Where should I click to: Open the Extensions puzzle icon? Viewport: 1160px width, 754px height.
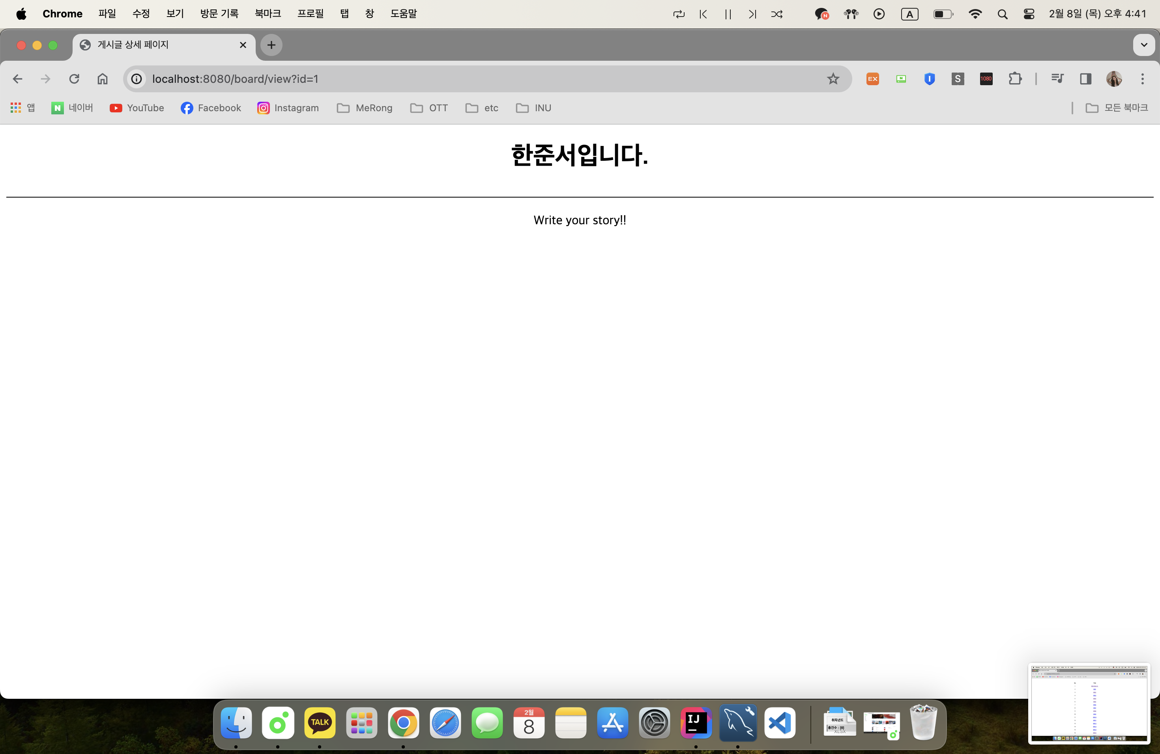click(x=1015, y=79)
